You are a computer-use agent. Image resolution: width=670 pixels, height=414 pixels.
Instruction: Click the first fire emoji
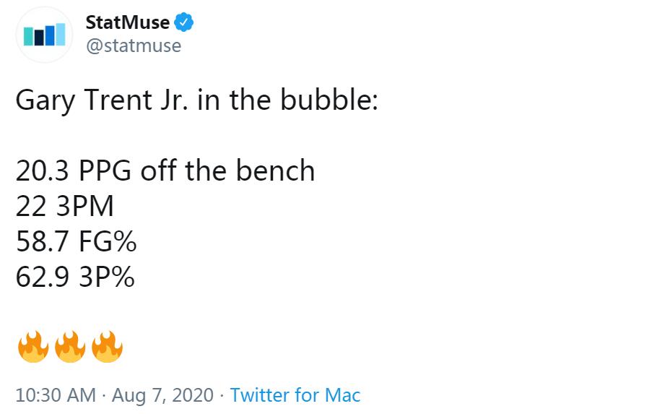click(x=33, y=348)
